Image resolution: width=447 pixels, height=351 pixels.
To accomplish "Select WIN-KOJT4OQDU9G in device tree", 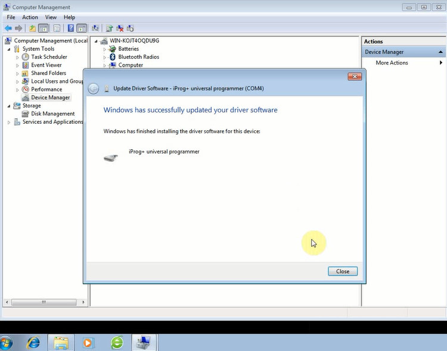I will [134, 40].
